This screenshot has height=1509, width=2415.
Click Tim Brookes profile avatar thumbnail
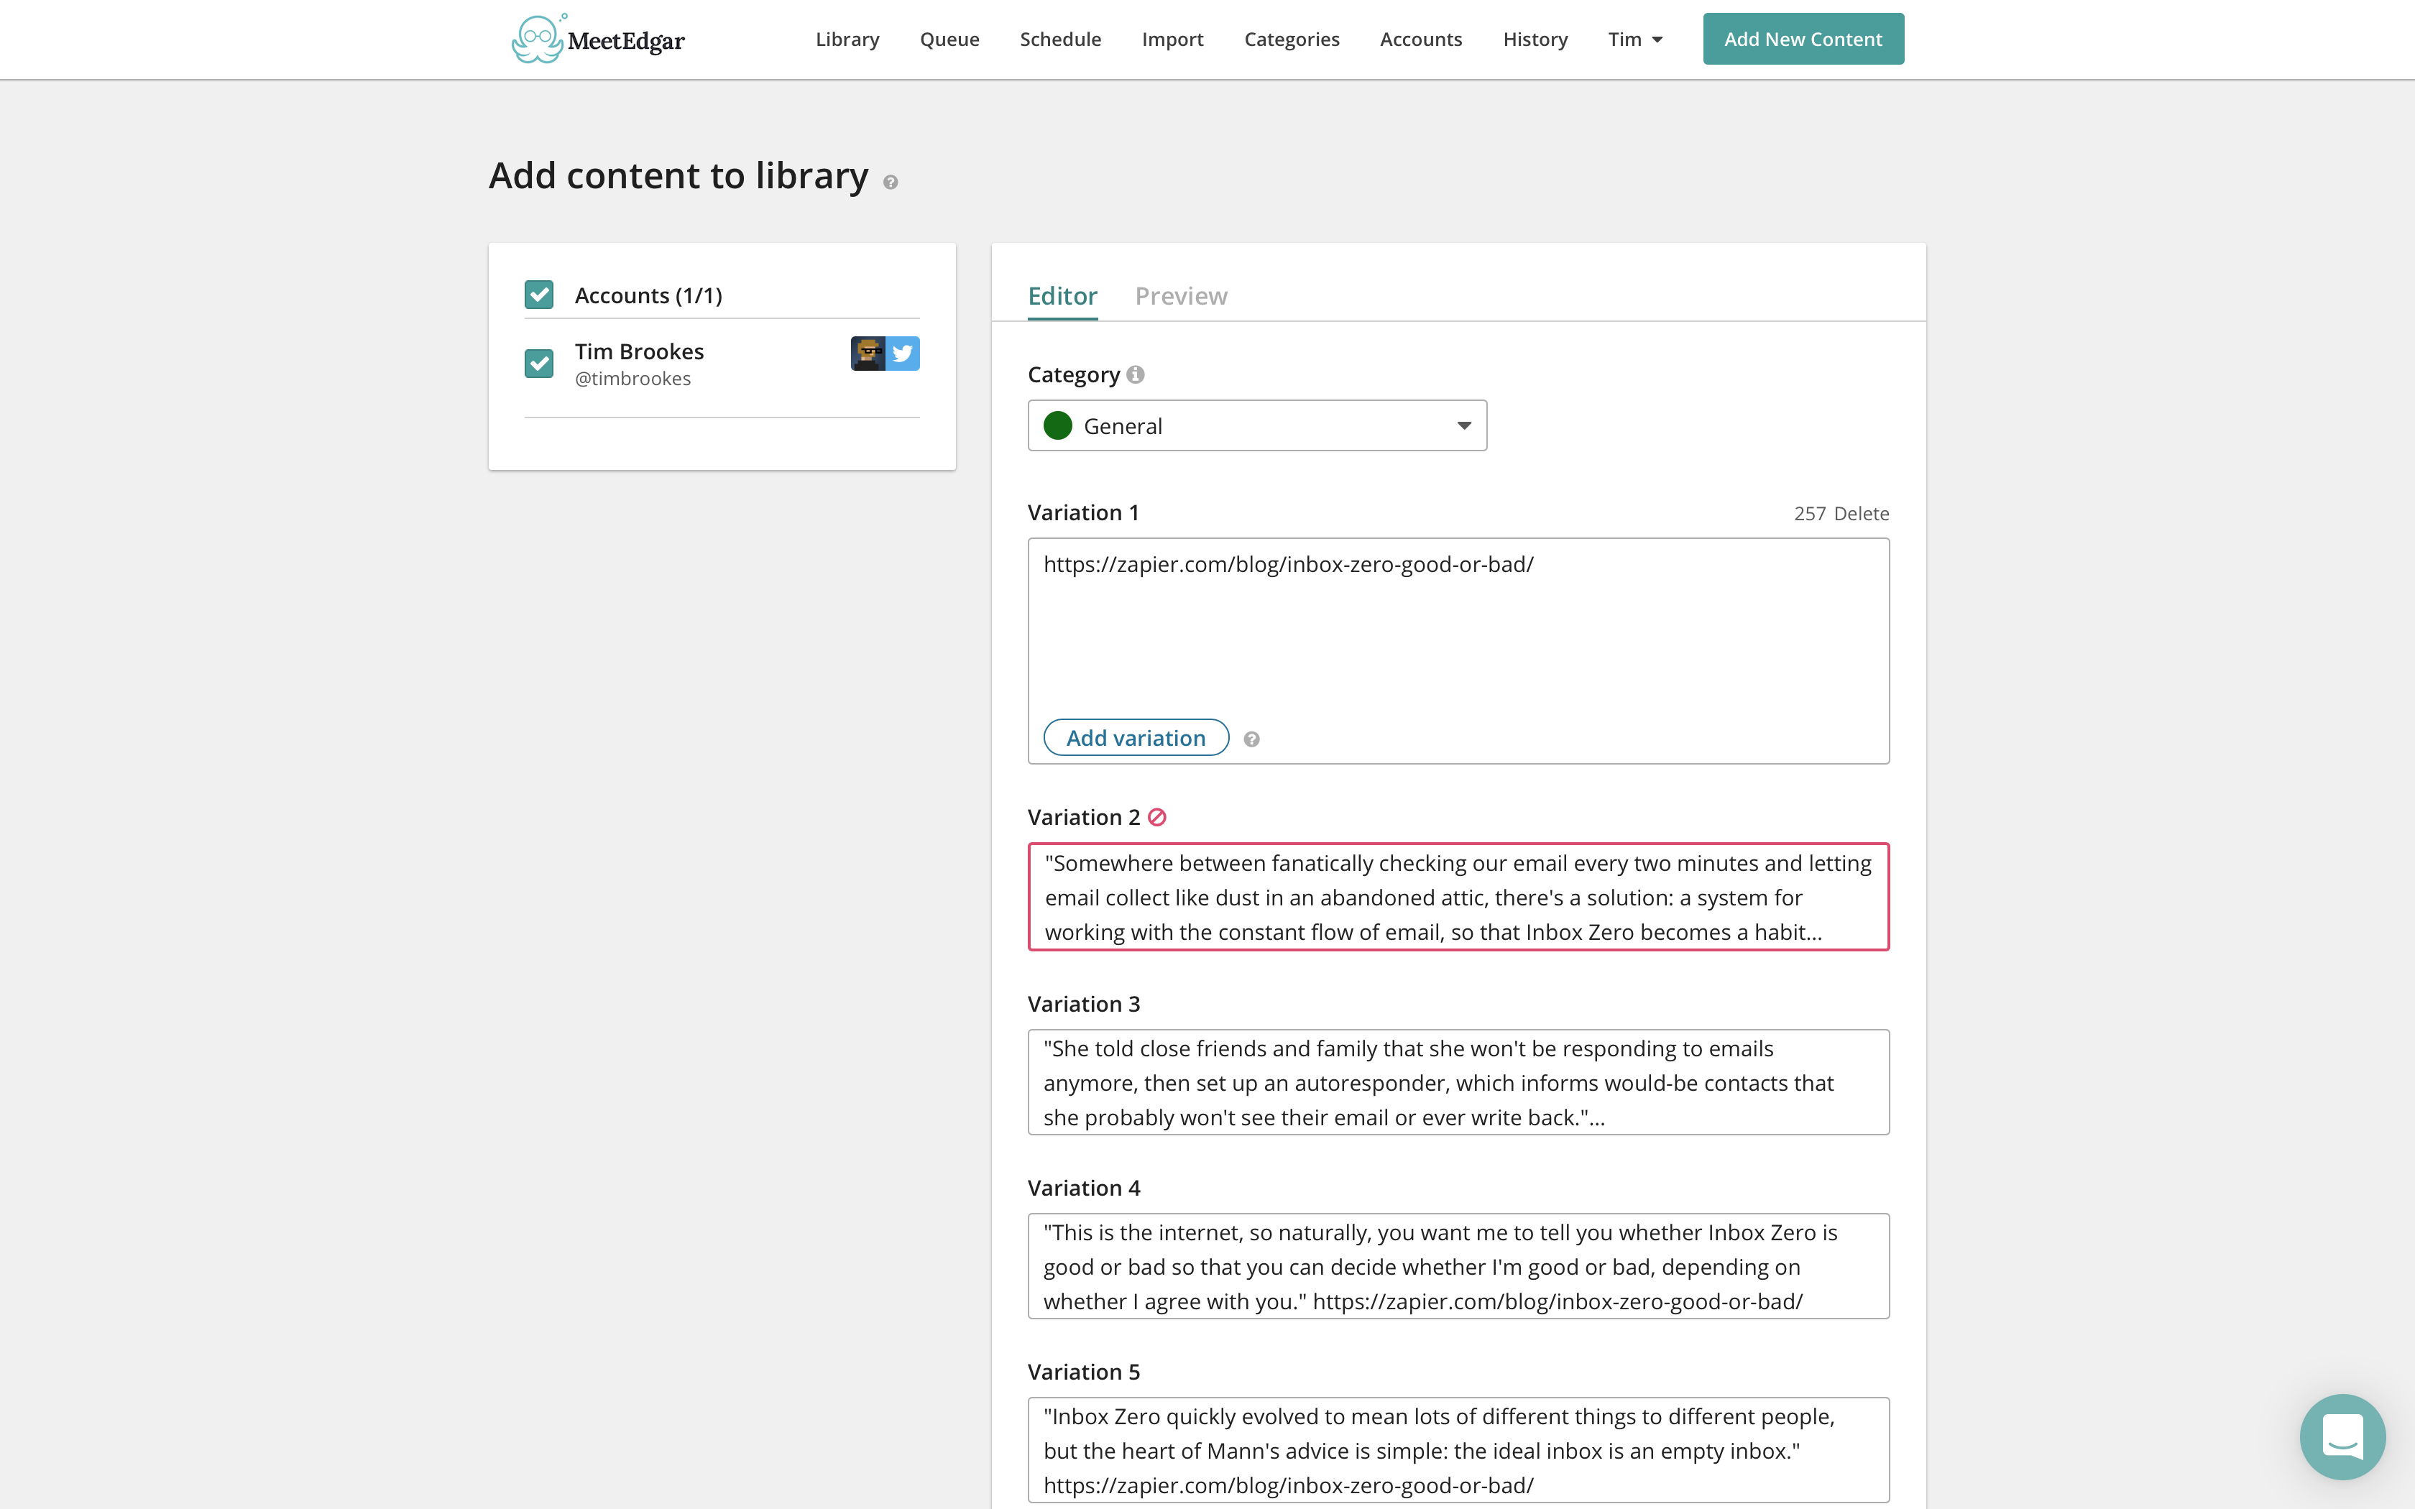pyautogui.click(x=868, y=354)
